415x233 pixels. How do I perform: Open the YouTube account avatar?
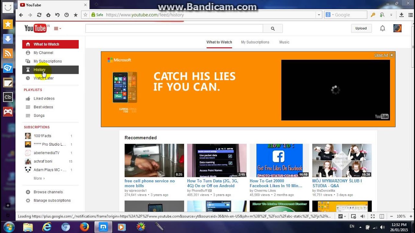point(397,28)
